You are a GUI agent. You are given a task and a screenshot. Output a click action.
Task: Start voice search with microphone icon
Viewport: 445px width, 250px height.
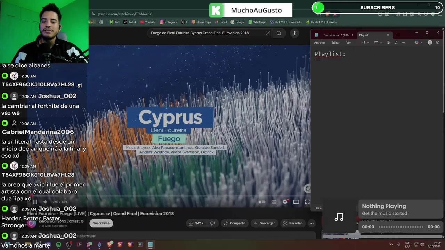coord(294,33)
